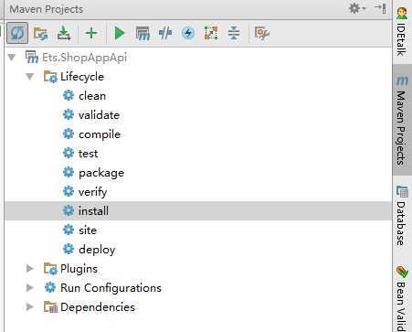The height and width of the screenshot is (332, 412).
Task: Select the Plugins folder
Action: click(x=79, y=269)
